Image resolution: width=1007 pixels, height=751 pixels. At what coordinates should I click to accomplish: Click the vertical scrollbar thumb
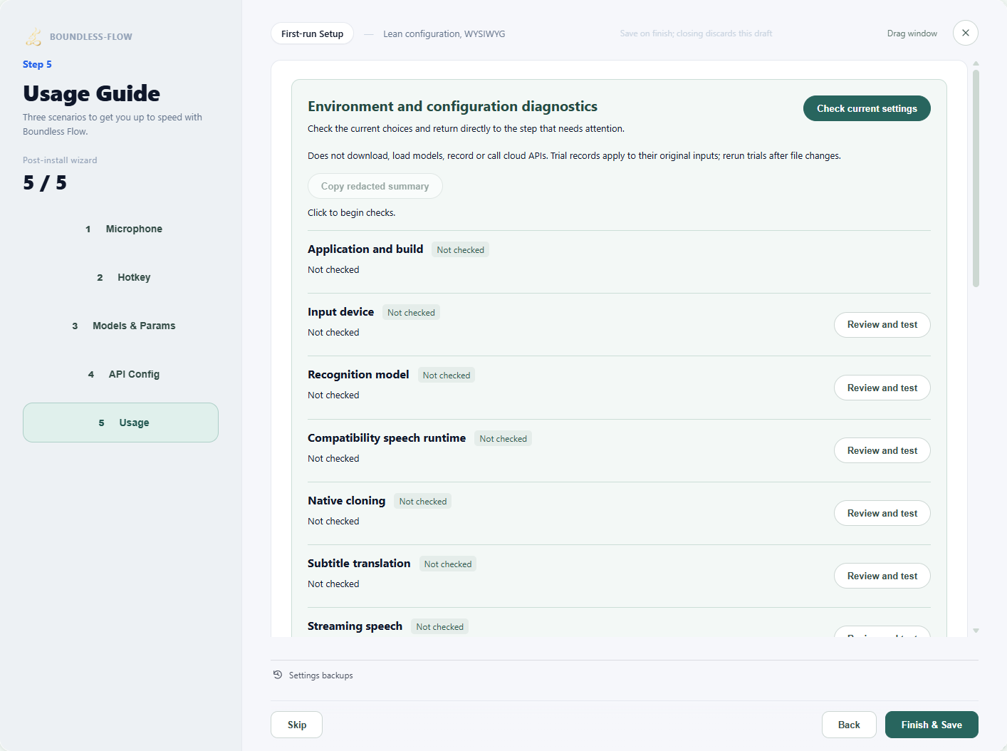976,178
